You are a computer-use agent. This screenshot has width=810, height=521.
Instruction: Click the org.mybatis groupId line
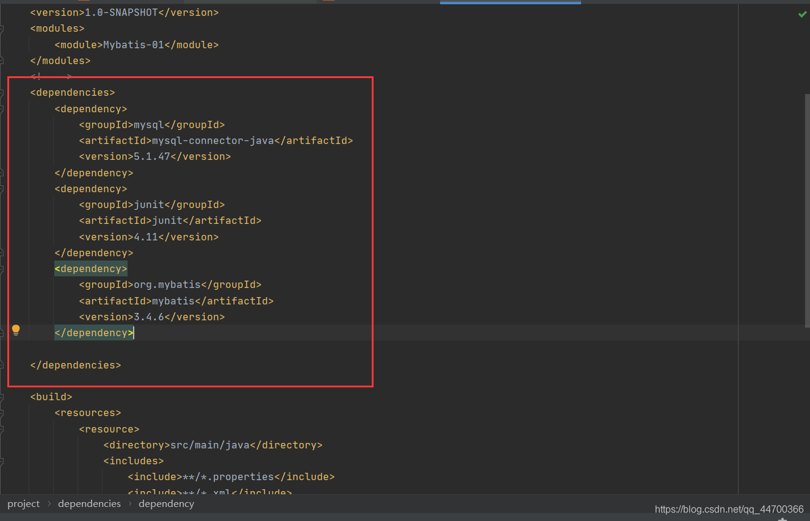pos(170,284)
